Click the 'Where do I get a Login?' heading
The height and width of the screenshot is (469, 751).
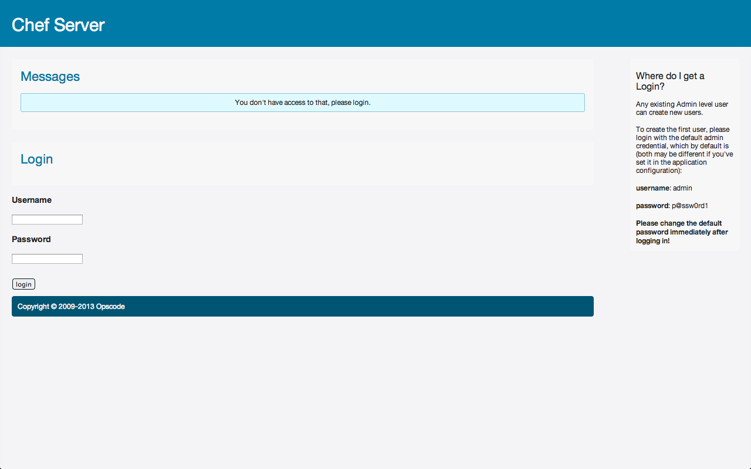point(670,81)
